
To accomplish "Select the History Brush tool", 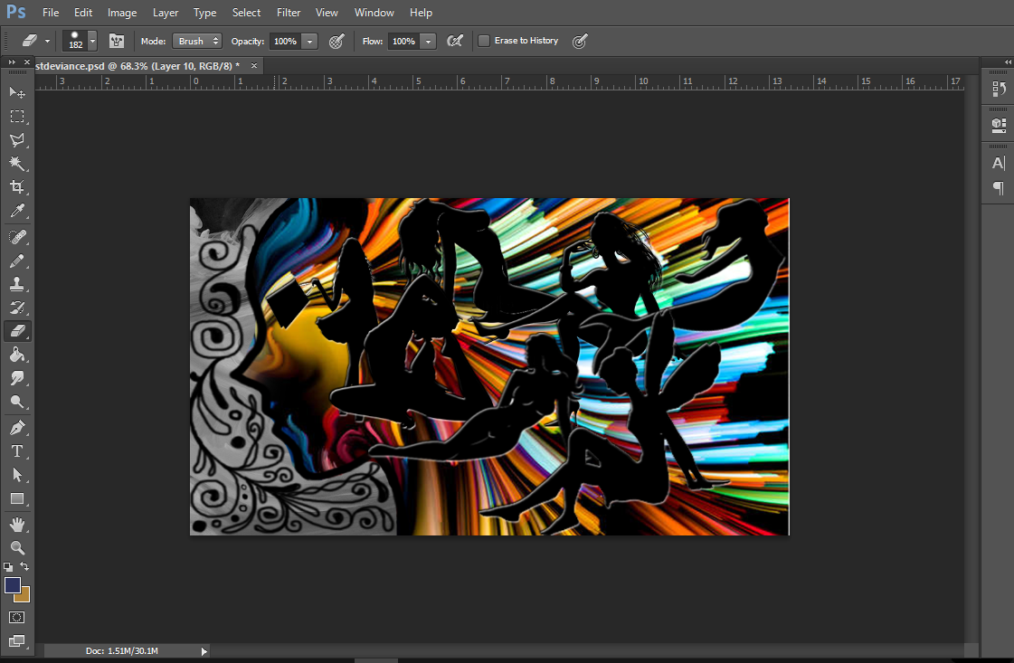I will [17, 308].
